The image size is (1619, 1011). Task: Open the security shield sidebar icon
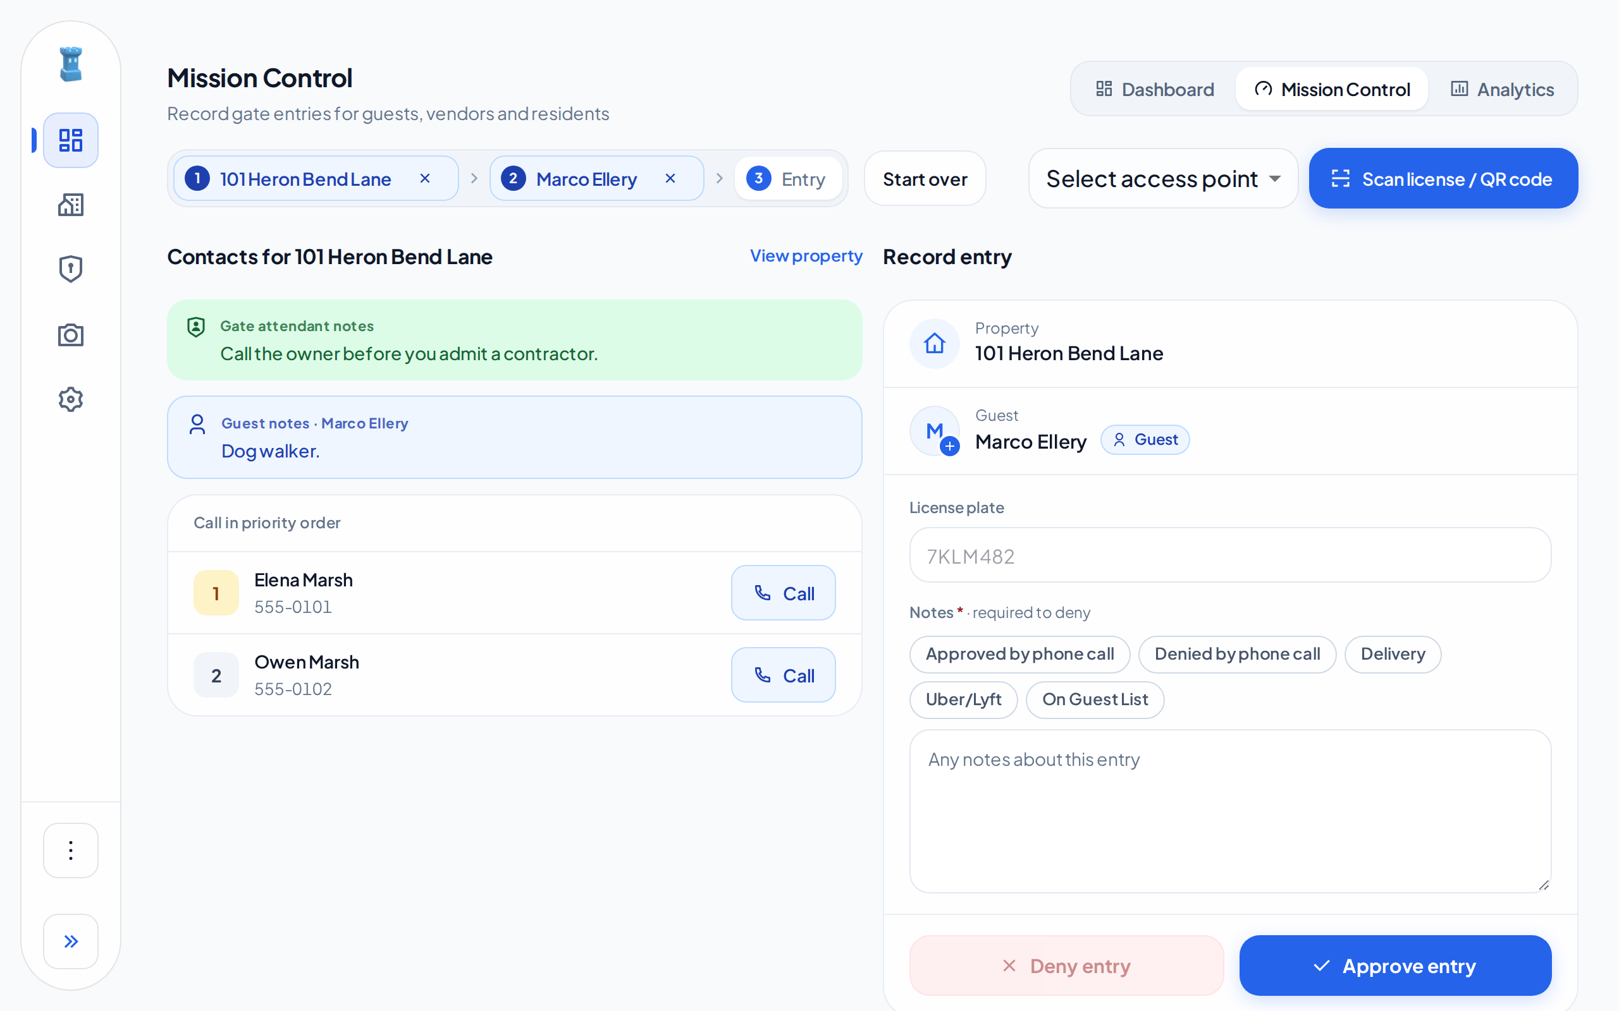click(x=71, y=269)
